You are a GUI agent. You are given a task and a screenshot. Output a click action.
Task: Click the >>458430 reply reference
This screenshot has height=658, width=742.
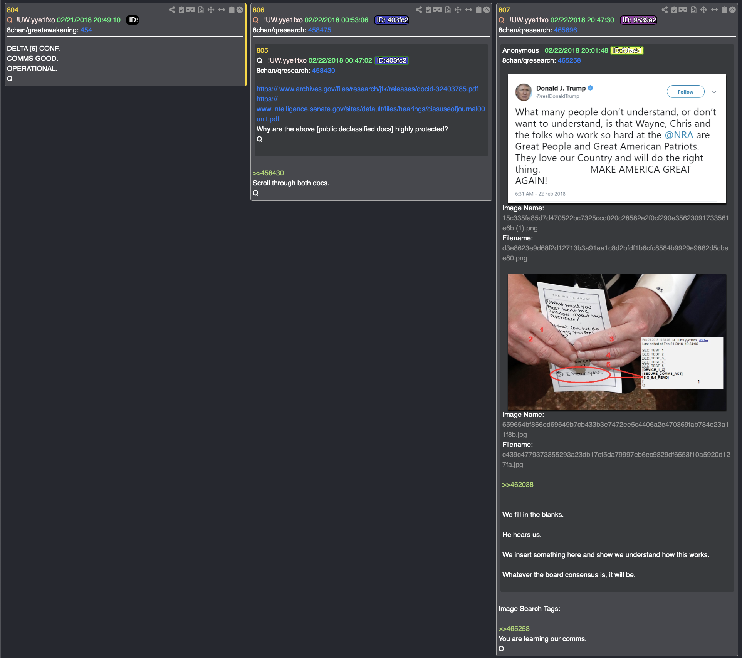point(268,173)
